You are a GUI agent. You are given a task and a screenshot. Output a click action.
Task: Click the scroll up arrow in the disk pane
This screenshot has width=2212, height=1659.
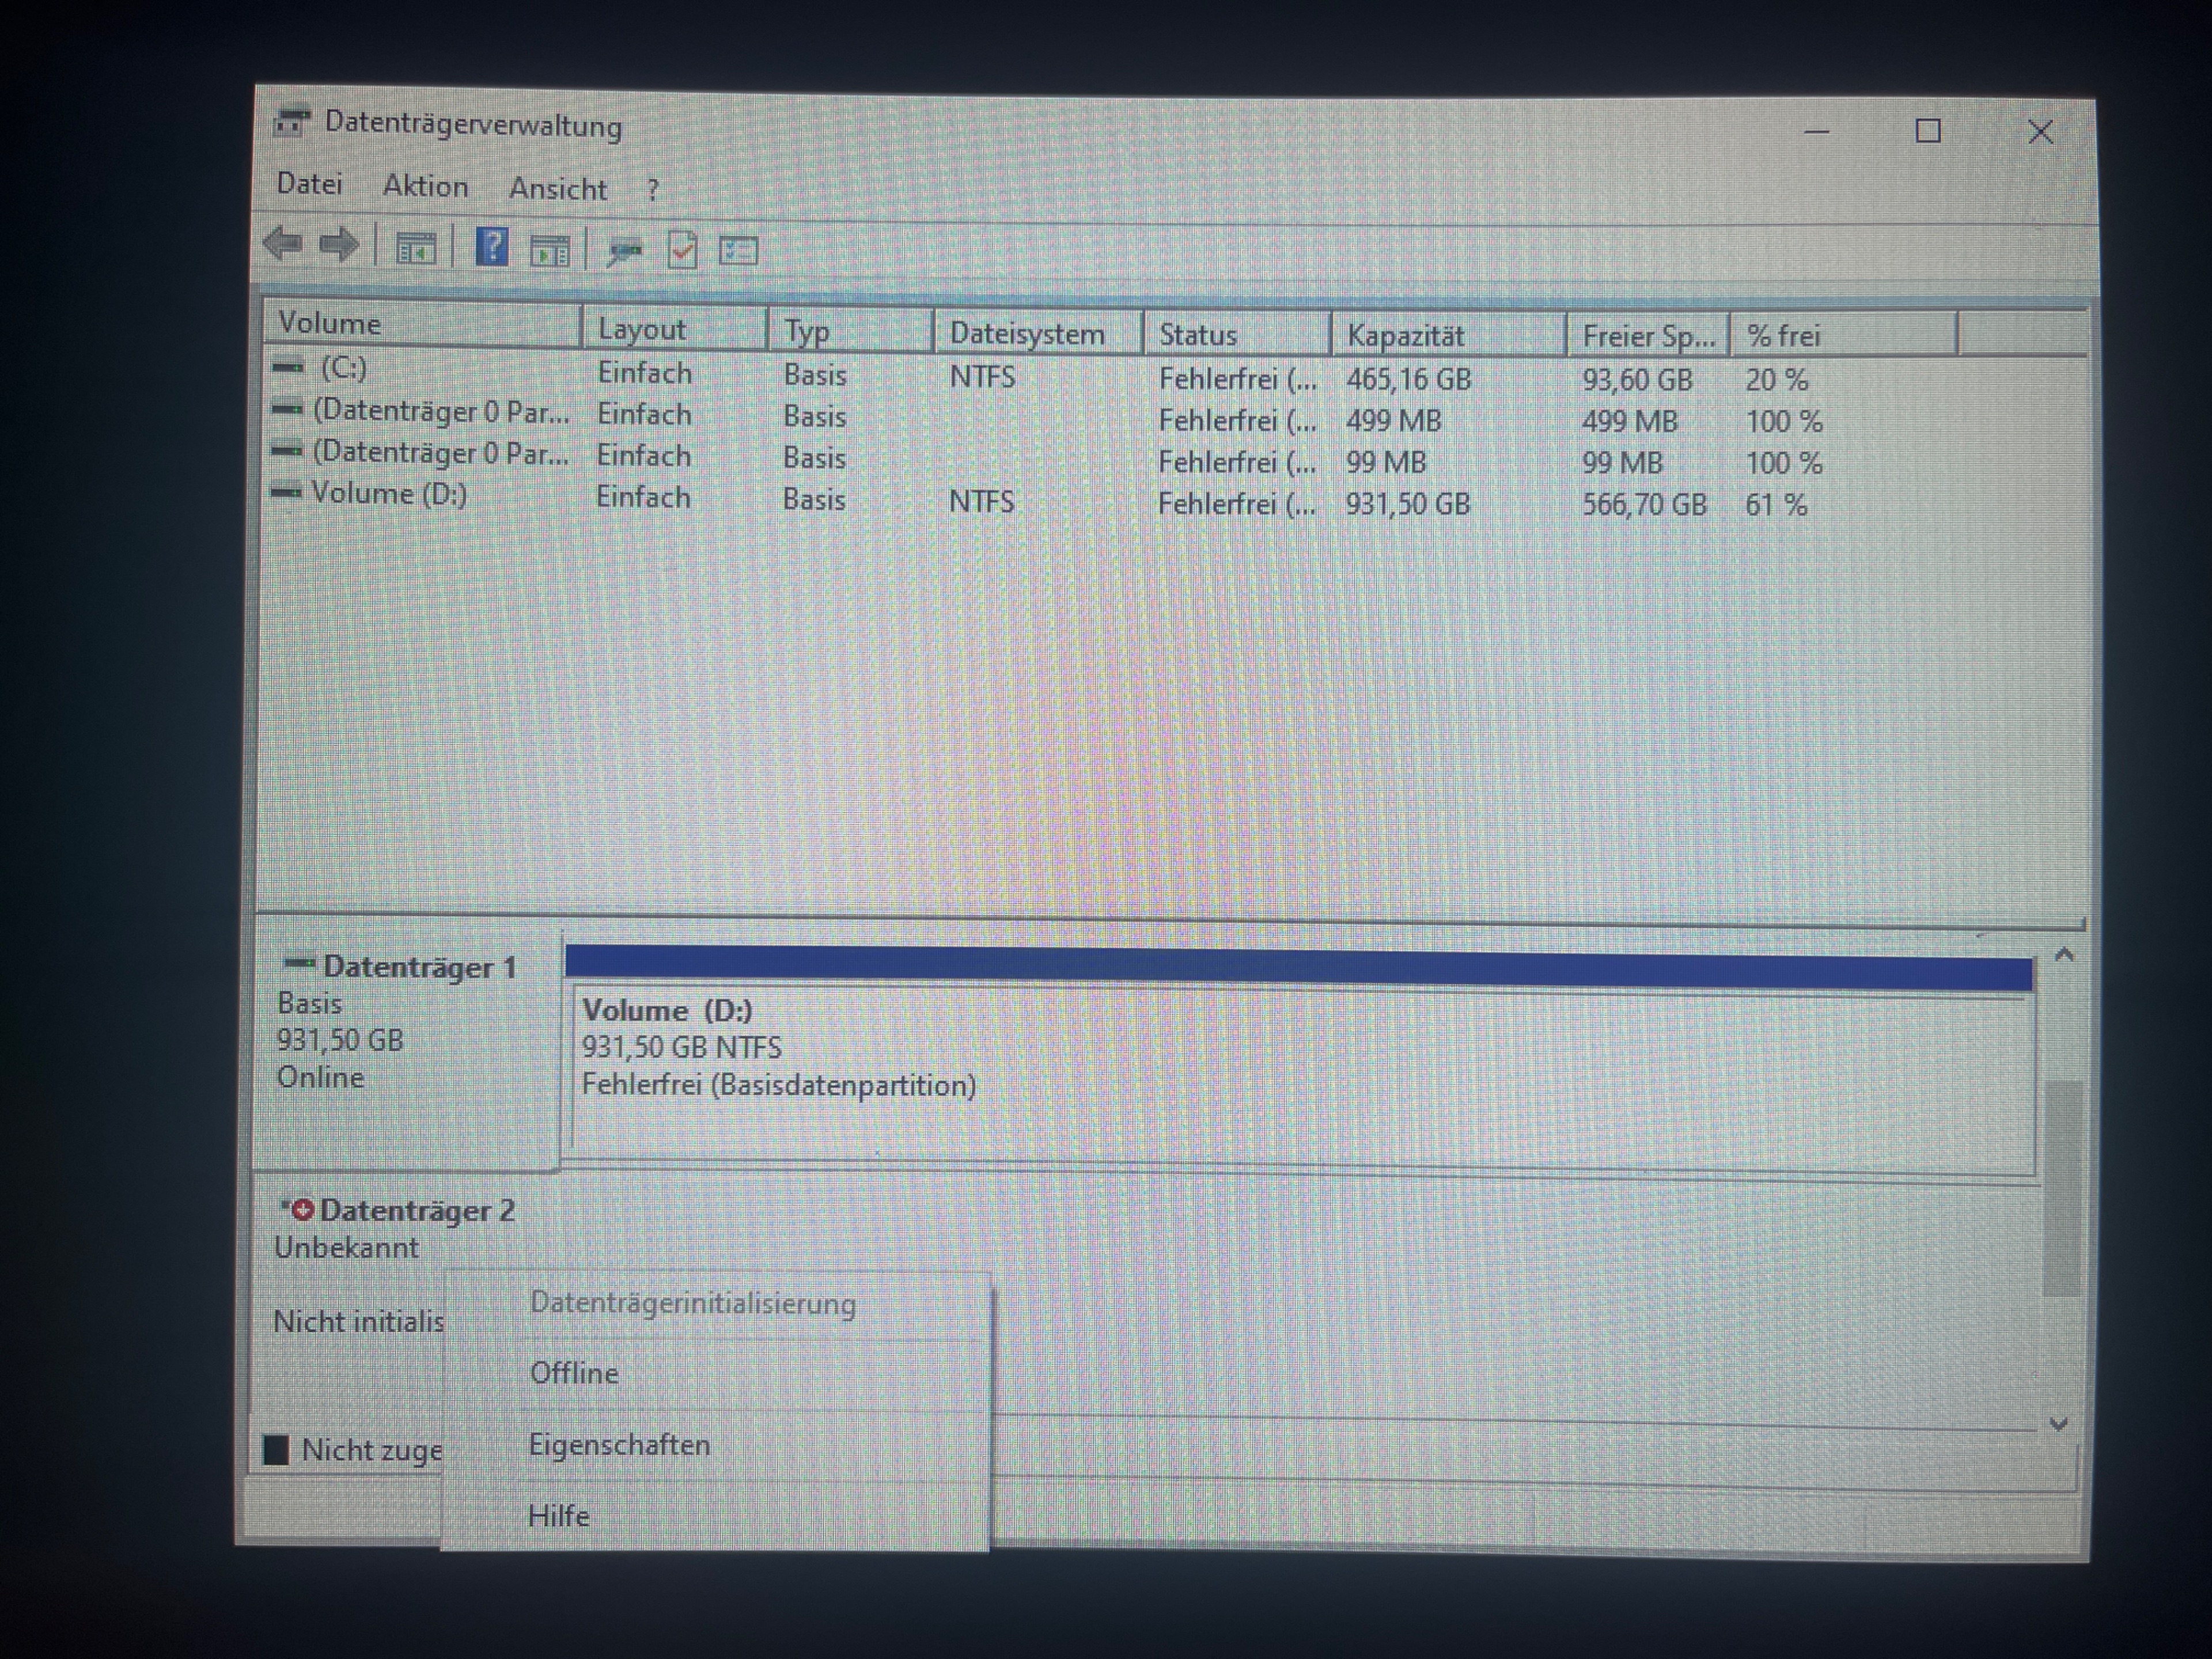pos(2063,955)
